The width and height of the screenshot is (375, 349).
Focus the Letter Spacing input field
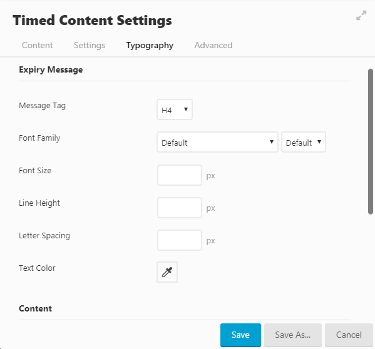pos(180,240)
